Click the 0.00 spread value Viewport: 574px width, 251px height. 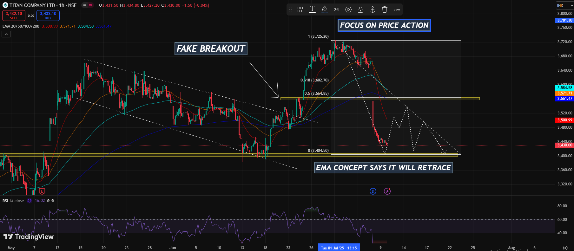click(x=31, y=16)
